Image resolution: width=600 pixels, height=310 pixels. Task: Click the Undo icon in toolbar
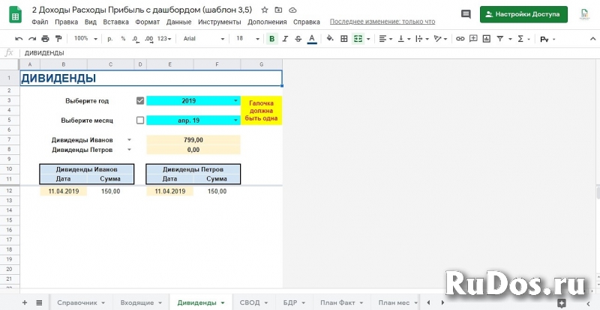tap(19, 38)
